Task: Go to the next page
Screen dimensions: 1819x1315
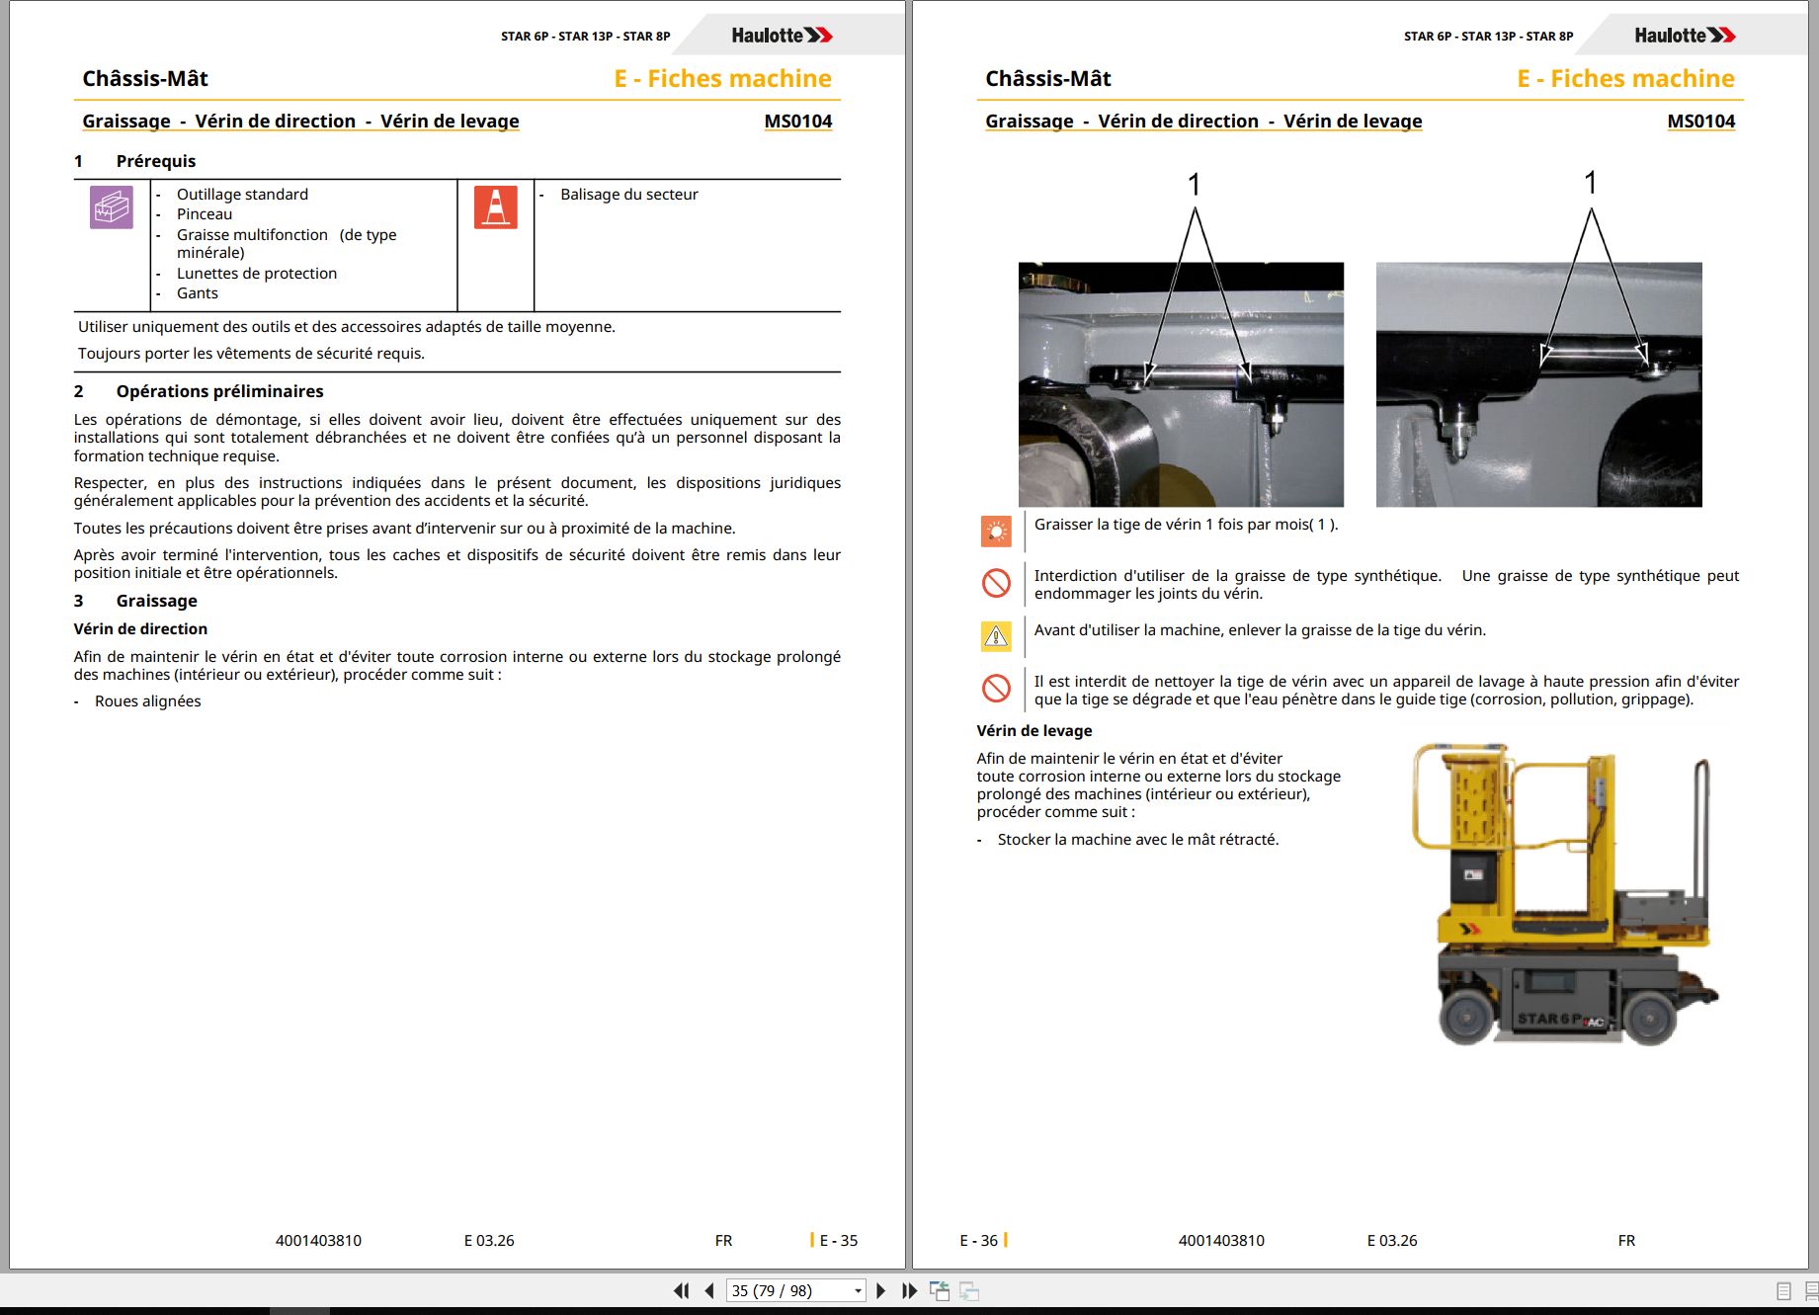Action: (x=881, y=1290)
